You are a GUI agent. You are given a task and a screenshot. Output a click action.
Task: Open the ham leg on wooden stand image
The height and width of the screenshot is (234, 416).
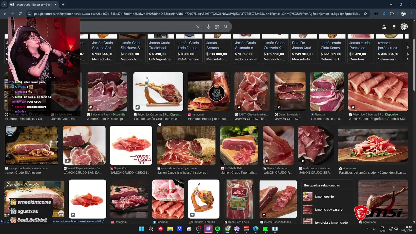coord(158,92)
